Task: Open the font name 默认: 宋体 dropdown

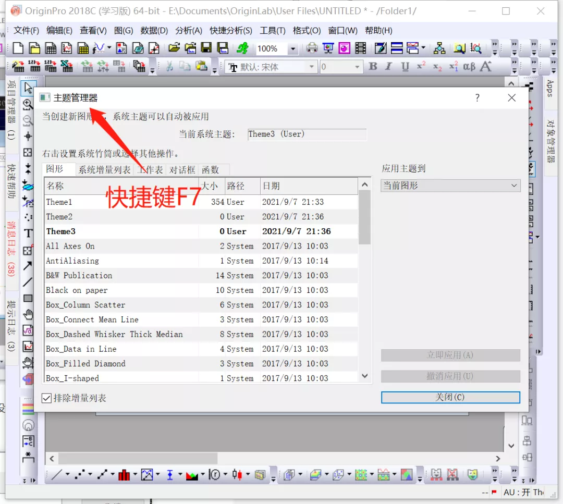Action: pyautogui.click(x=311, y=67)
